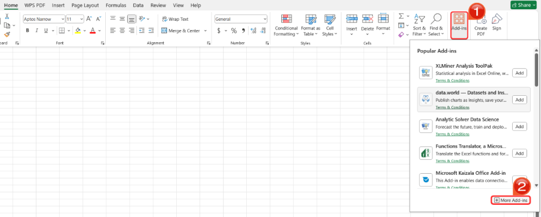Click Decrease Decimal icon

pyautogui.click(x=263, y=31)
